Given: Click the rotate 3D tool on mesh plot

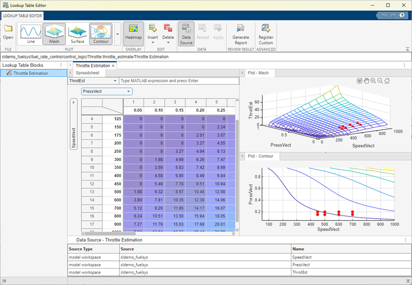Looking at the screenshot, I should click(359, 81).
